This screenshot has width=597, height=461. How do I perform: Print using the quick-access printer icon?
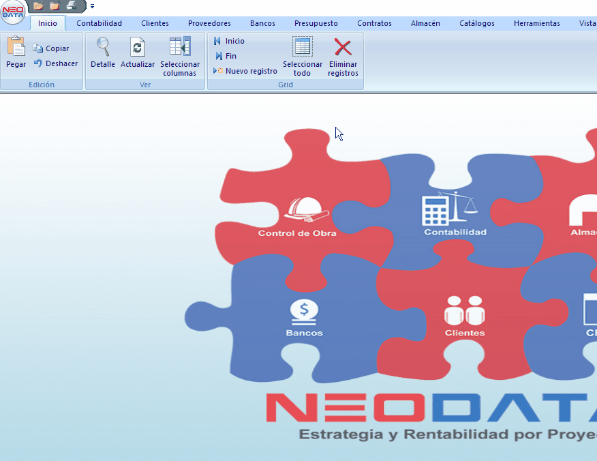[72, 5]
